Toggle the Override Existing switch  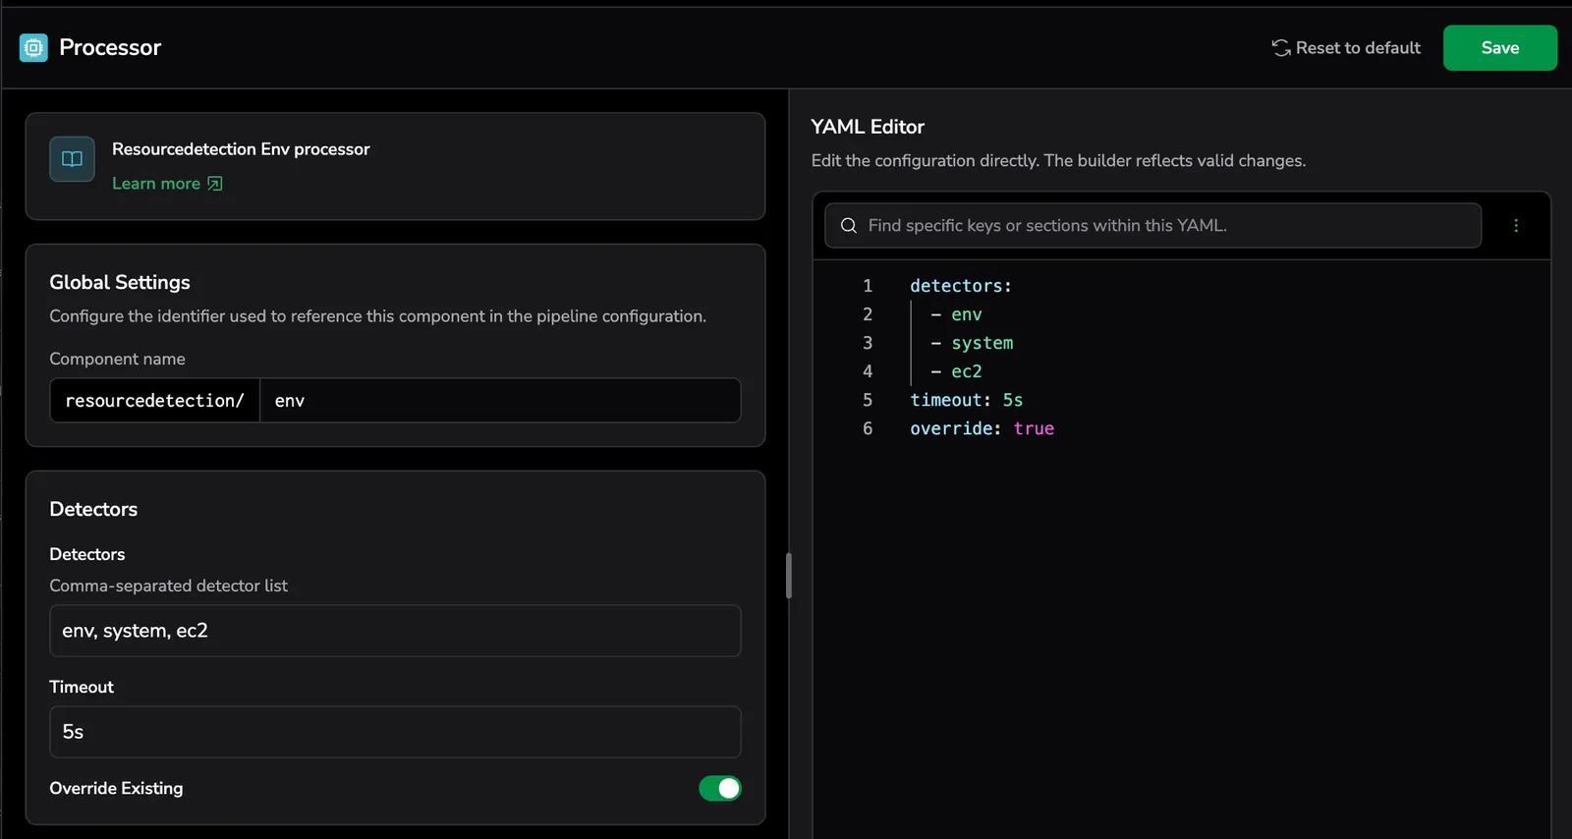coord(719,788)
